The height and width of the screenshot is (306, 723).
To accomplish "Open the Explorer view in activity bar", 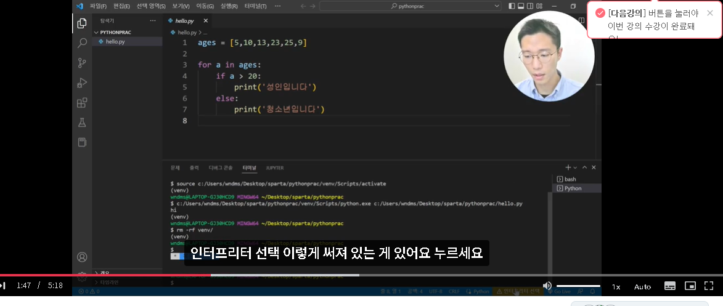I will tap(82, 23).
